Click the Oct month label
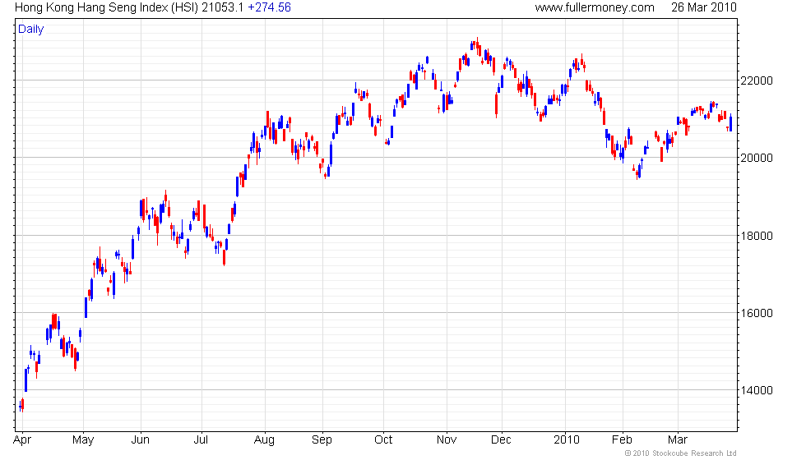Image resolution: width=806 pixels, height=460 pixels. tap(383, 440)
